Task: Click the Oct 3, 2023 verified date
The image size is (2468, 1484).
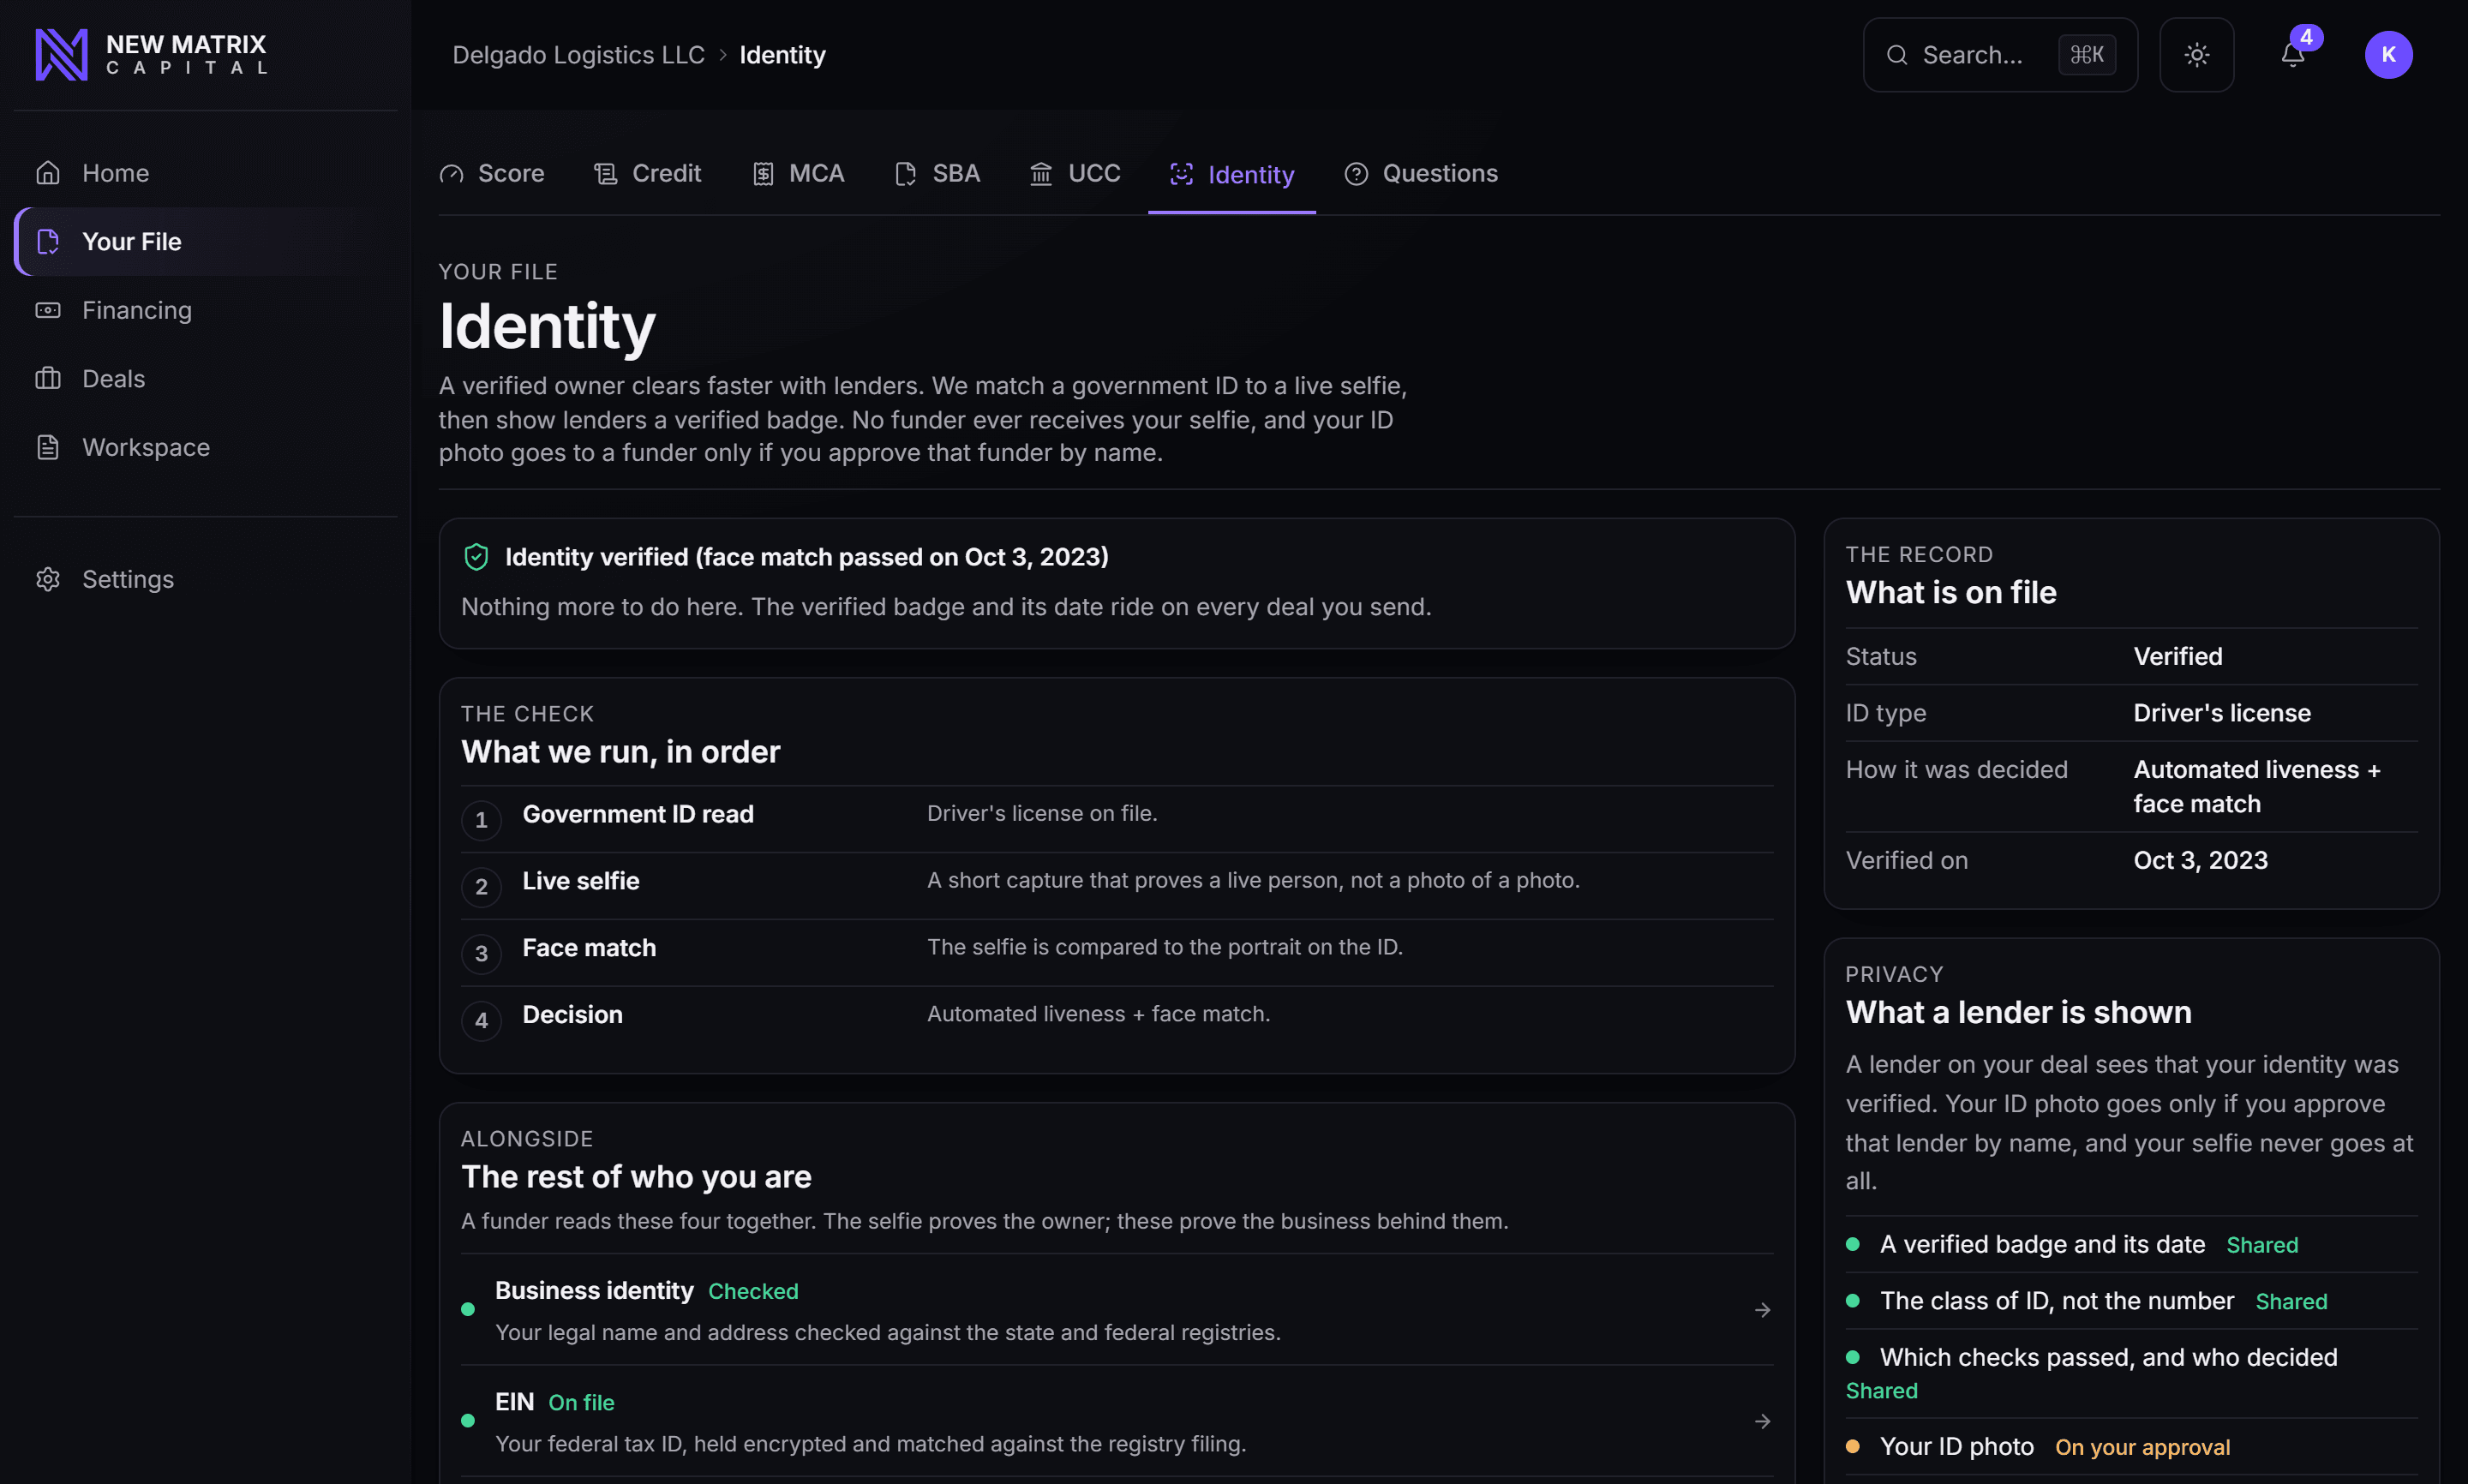Action: [2200, 860]
